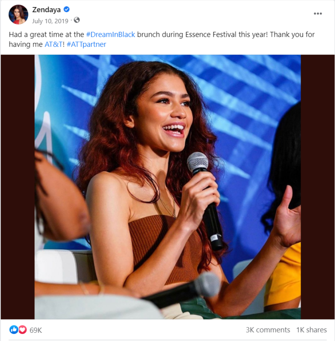Open the 3K comments list
This screenshot has height=341, width=335.
[x=268, y=330]
